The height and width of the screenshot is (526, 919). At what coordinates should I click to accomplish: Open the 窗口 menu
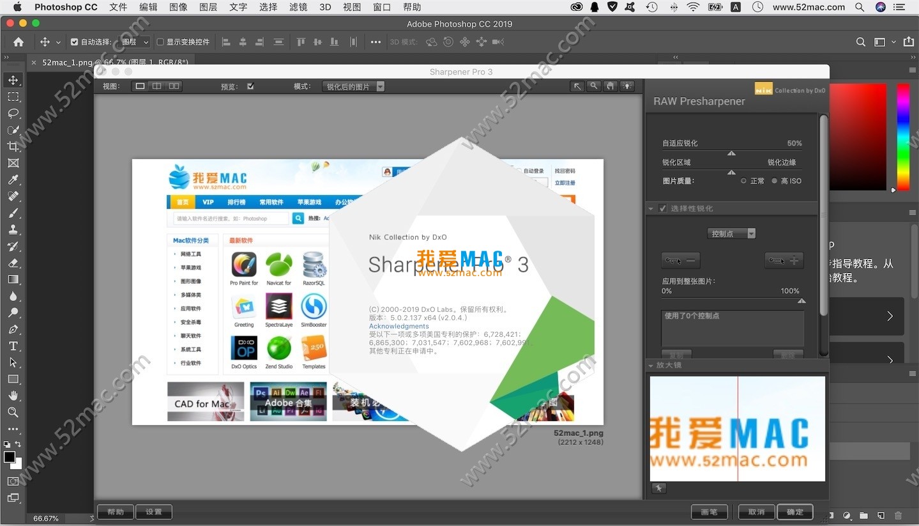[x=382, y=7]
